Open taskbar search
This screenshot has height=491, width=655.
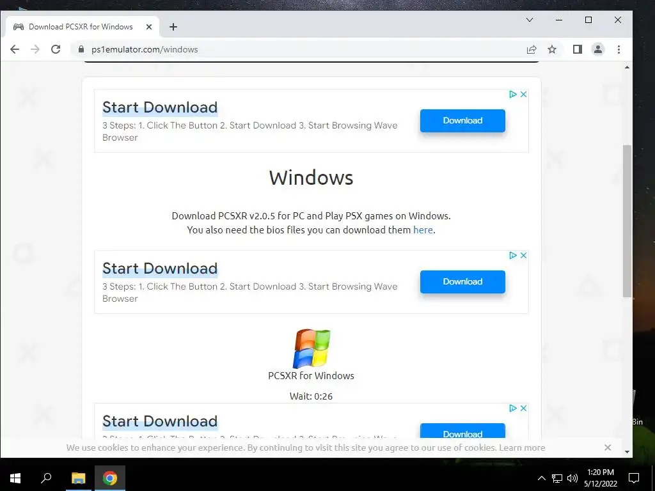coord(46,478)
